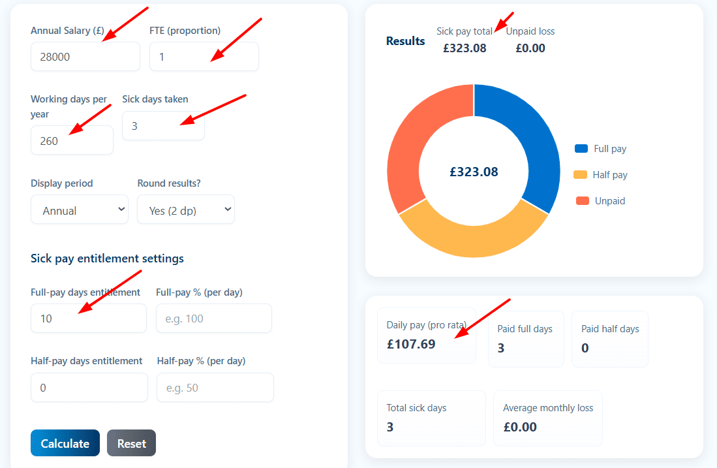Click the FTE proportion input field
Screen dimensions: 717x468
click(x=204, y=57)
